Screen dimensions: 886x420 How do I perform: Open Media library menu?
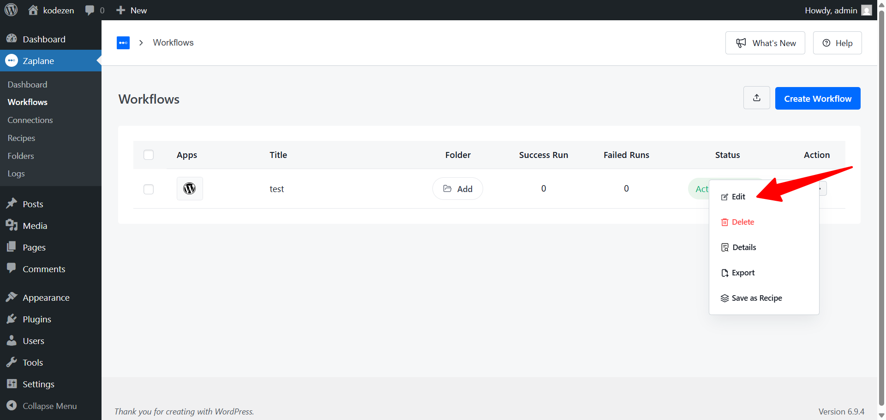click(x=51, y=226)
